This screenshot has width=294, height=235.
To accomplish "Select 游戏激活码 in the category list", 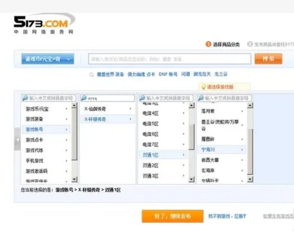I will (46, 171).
